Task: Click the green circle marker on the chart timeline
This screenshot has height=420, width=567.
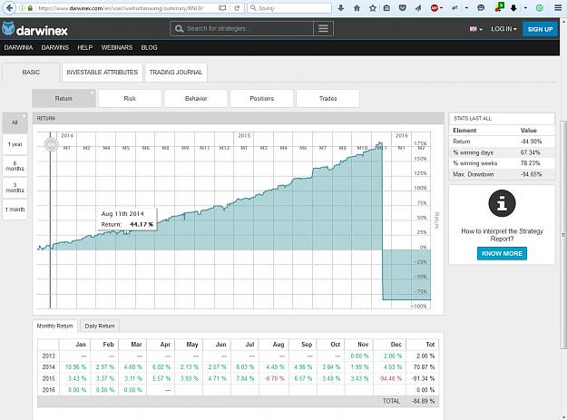Action: tap(52, 145)
